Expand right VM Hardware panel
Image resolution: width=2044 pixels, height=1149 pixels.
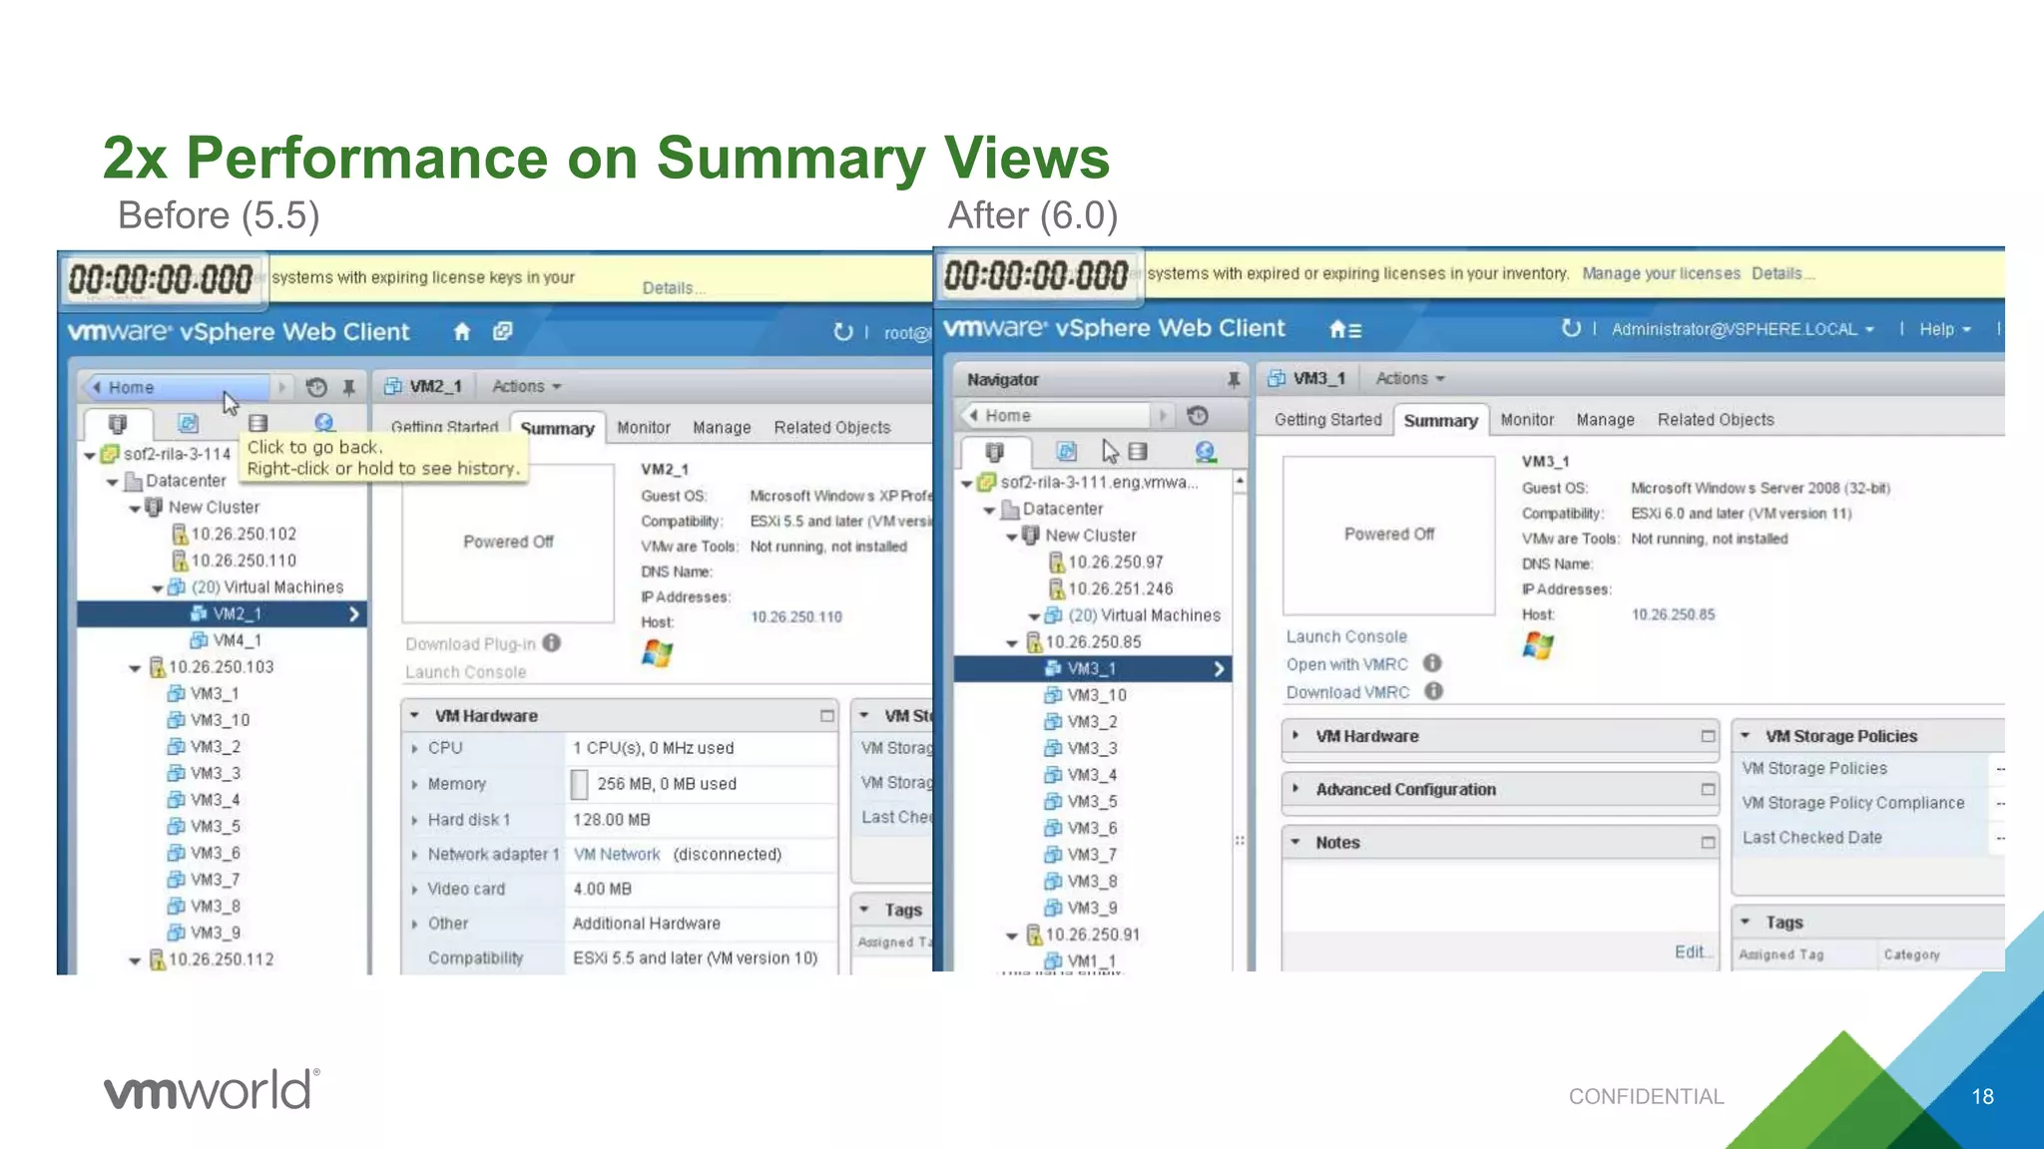(1295, 736)
